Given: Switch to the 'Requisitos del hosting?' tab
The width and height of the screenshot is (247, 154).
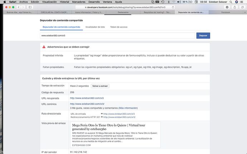Looking at the screenshot, I should [157, 12].
